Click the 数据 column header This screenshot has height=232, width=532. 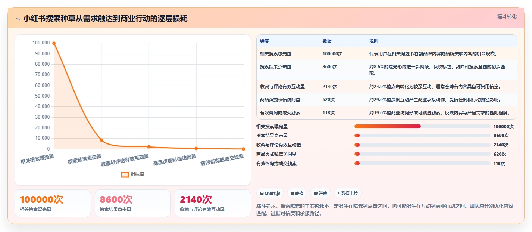pos(327,41)
